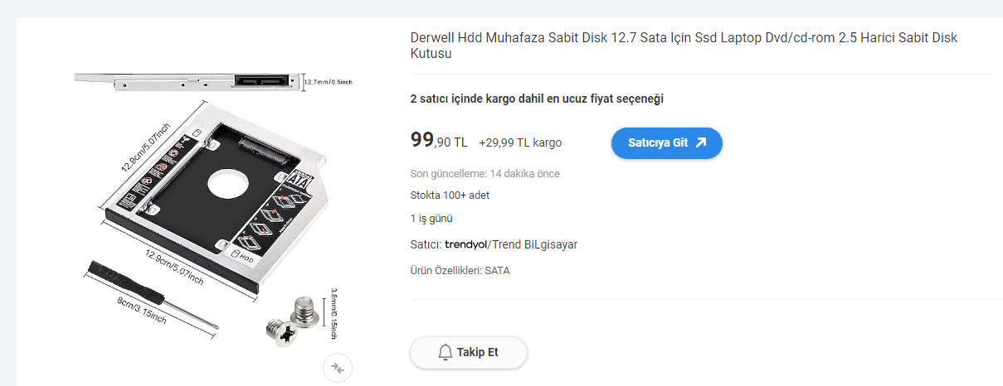This screenshot has width=1003, height=386.
Task: Select the trendyol seller name
Action: coord(465,244)
